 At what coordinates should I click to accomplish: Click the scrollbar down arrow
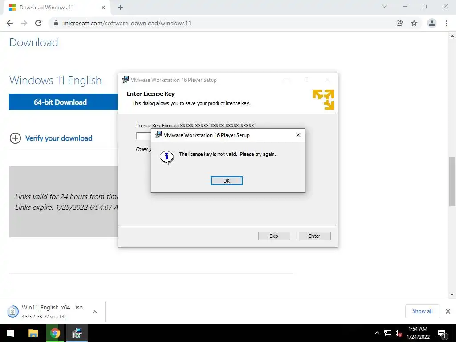(452, 295)
